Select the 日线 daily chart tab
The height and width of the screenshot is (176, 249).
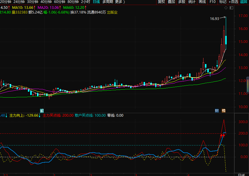pos(96,2)
